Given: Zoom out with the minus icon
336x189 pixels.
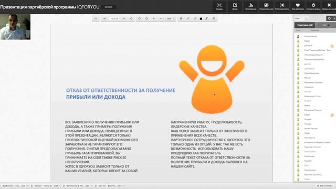Looking at the screenshot, I should [x=161, y=19].
